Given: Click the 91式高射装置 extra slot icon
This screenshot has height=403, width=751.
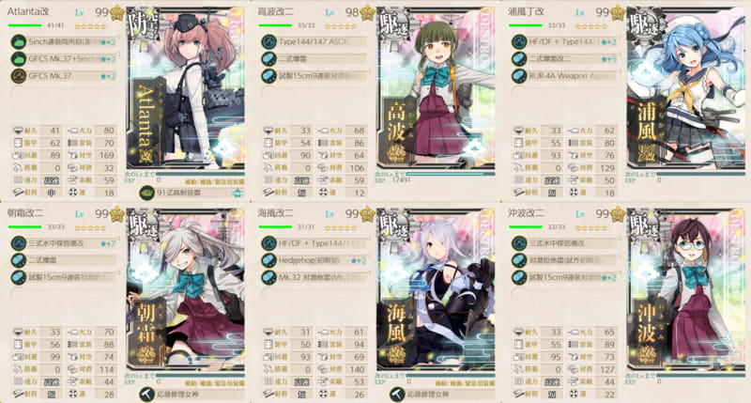Looking at the screenshot, I should click(x=146, y=193).
